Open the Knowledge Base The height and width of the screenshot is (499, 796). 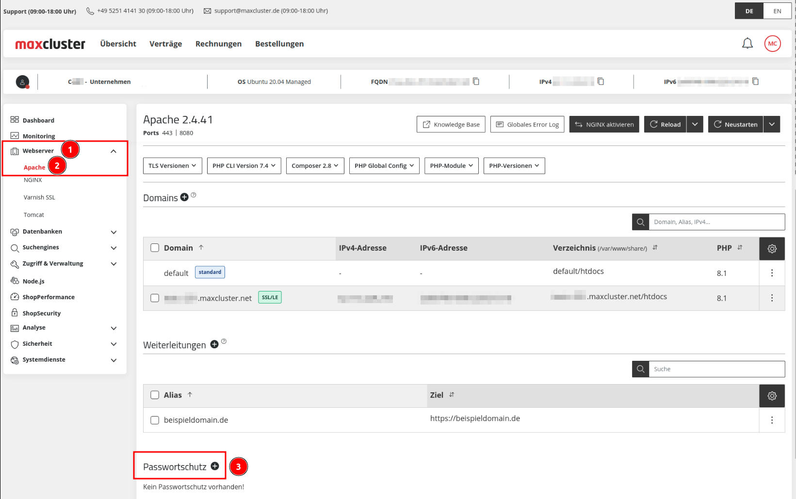click(x=451, y=124)
